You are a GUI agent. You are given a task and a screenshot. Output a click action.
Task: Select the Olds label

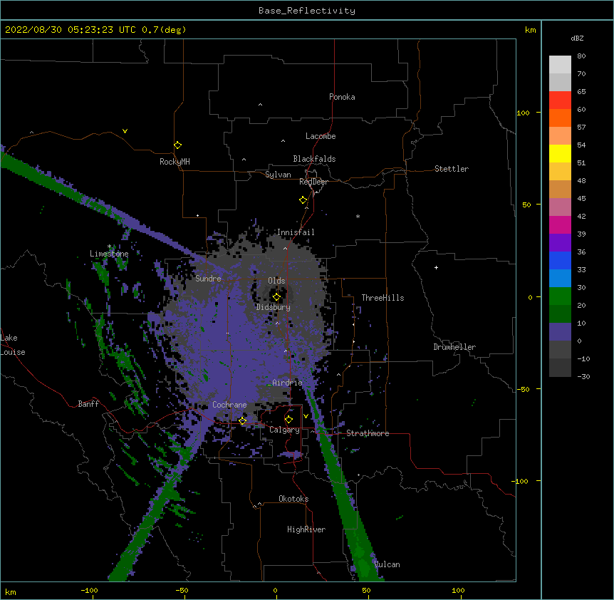276,281
